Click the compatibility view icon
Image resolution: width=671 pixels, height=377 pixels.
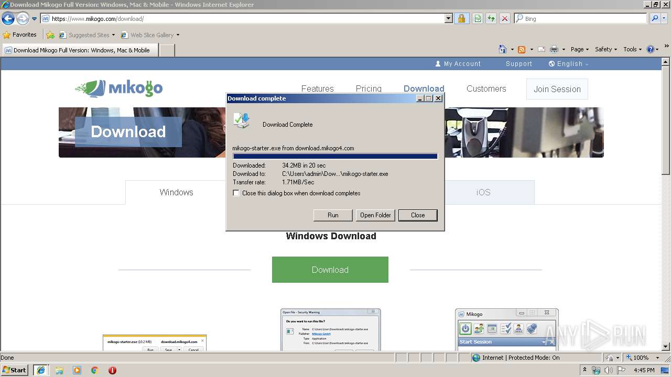[x=478, y=18]
